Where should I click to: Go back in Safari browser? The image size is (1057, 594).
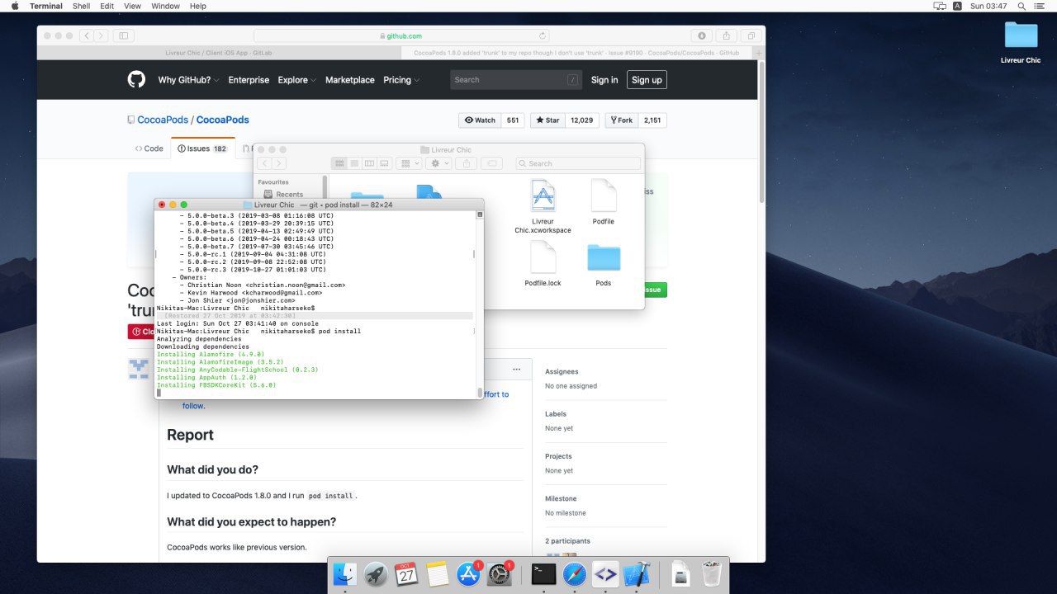pyautogui.click(x=87, y=35)
